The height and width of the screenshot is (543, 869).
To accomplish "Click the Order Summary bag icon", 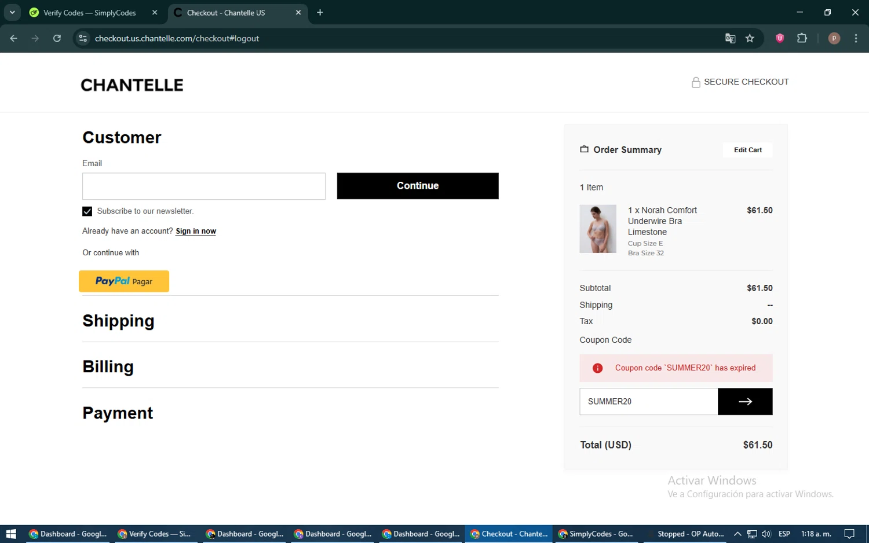I will point(584,149).
